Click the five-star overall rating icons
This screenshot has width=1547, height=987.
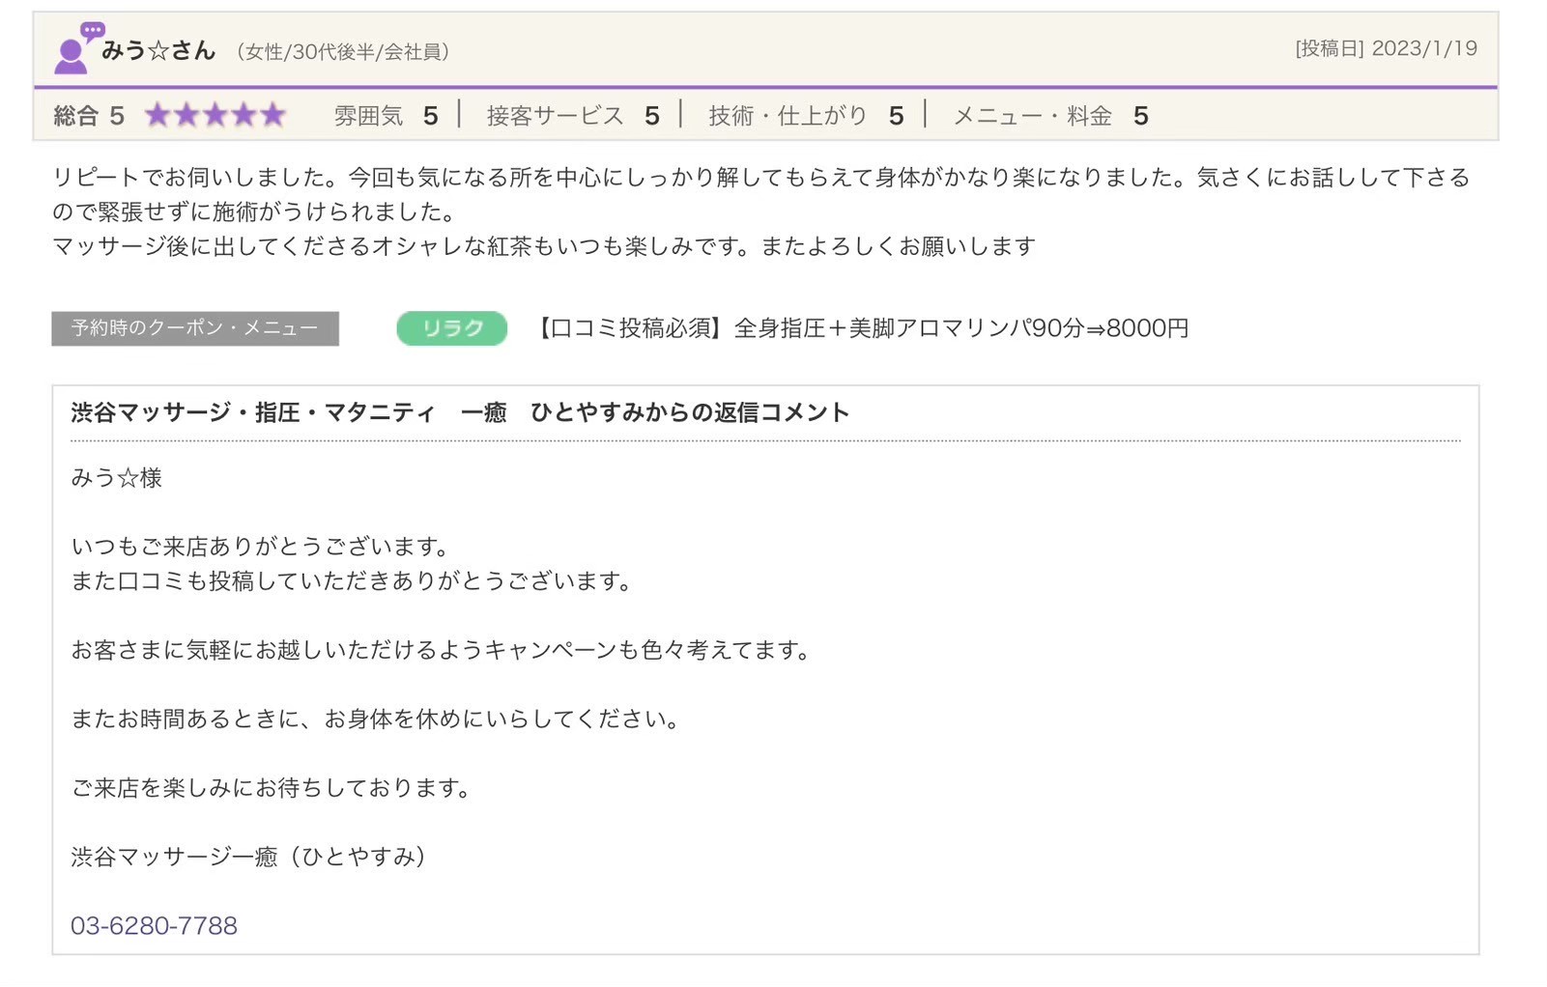(x=215, y=116)
